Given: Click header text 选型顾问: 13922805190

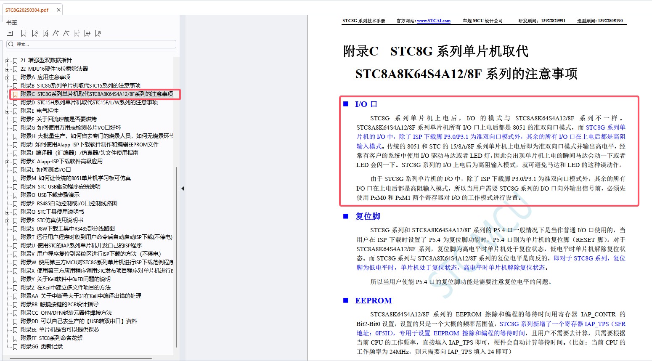Looking at the screenshot, I should pyautogui.click(x=600, y=21).
